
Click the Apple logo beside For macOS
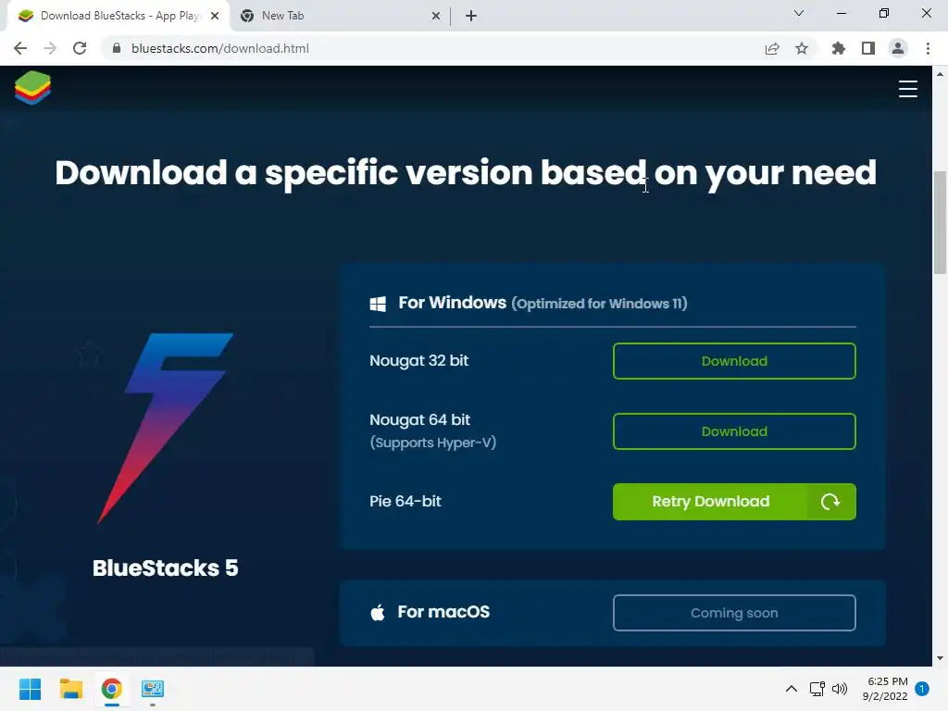point(378,613)
